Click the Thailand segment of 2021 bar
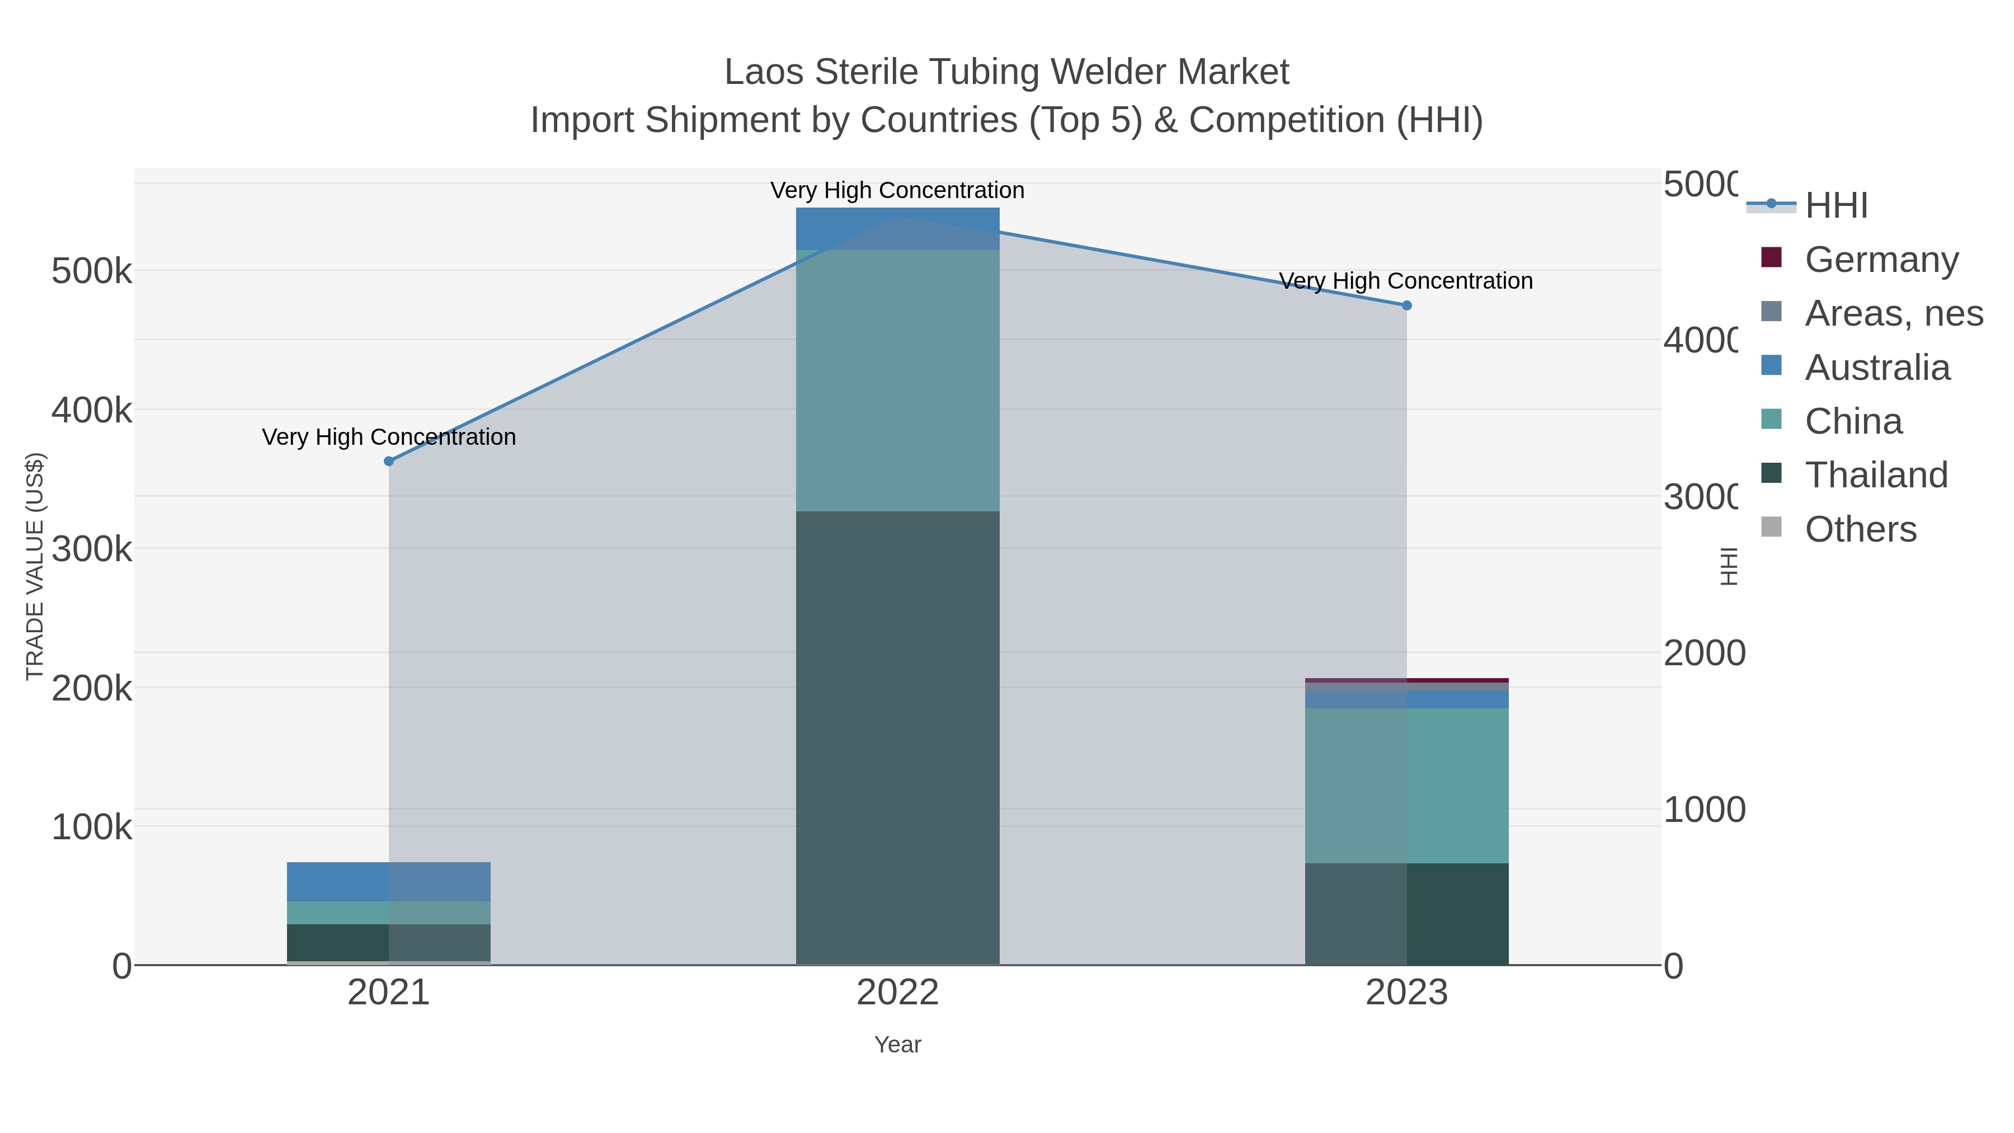This screenshot has height=1133, width=2014. tap(389, 943)
